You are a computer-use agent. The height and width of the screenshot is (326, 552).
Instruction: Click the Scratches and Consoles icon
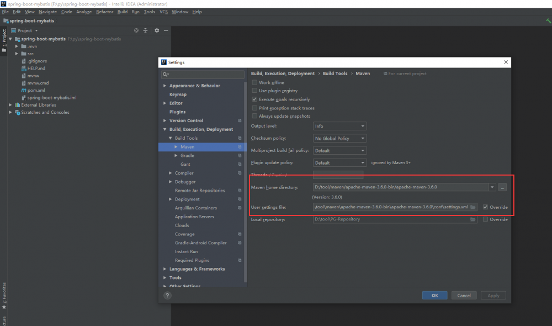coord(17,112)
